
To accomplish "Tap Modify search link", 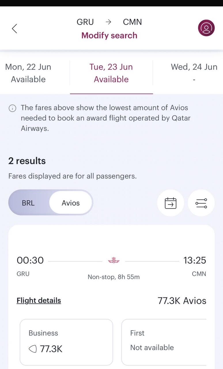I will tap(109, 35).
